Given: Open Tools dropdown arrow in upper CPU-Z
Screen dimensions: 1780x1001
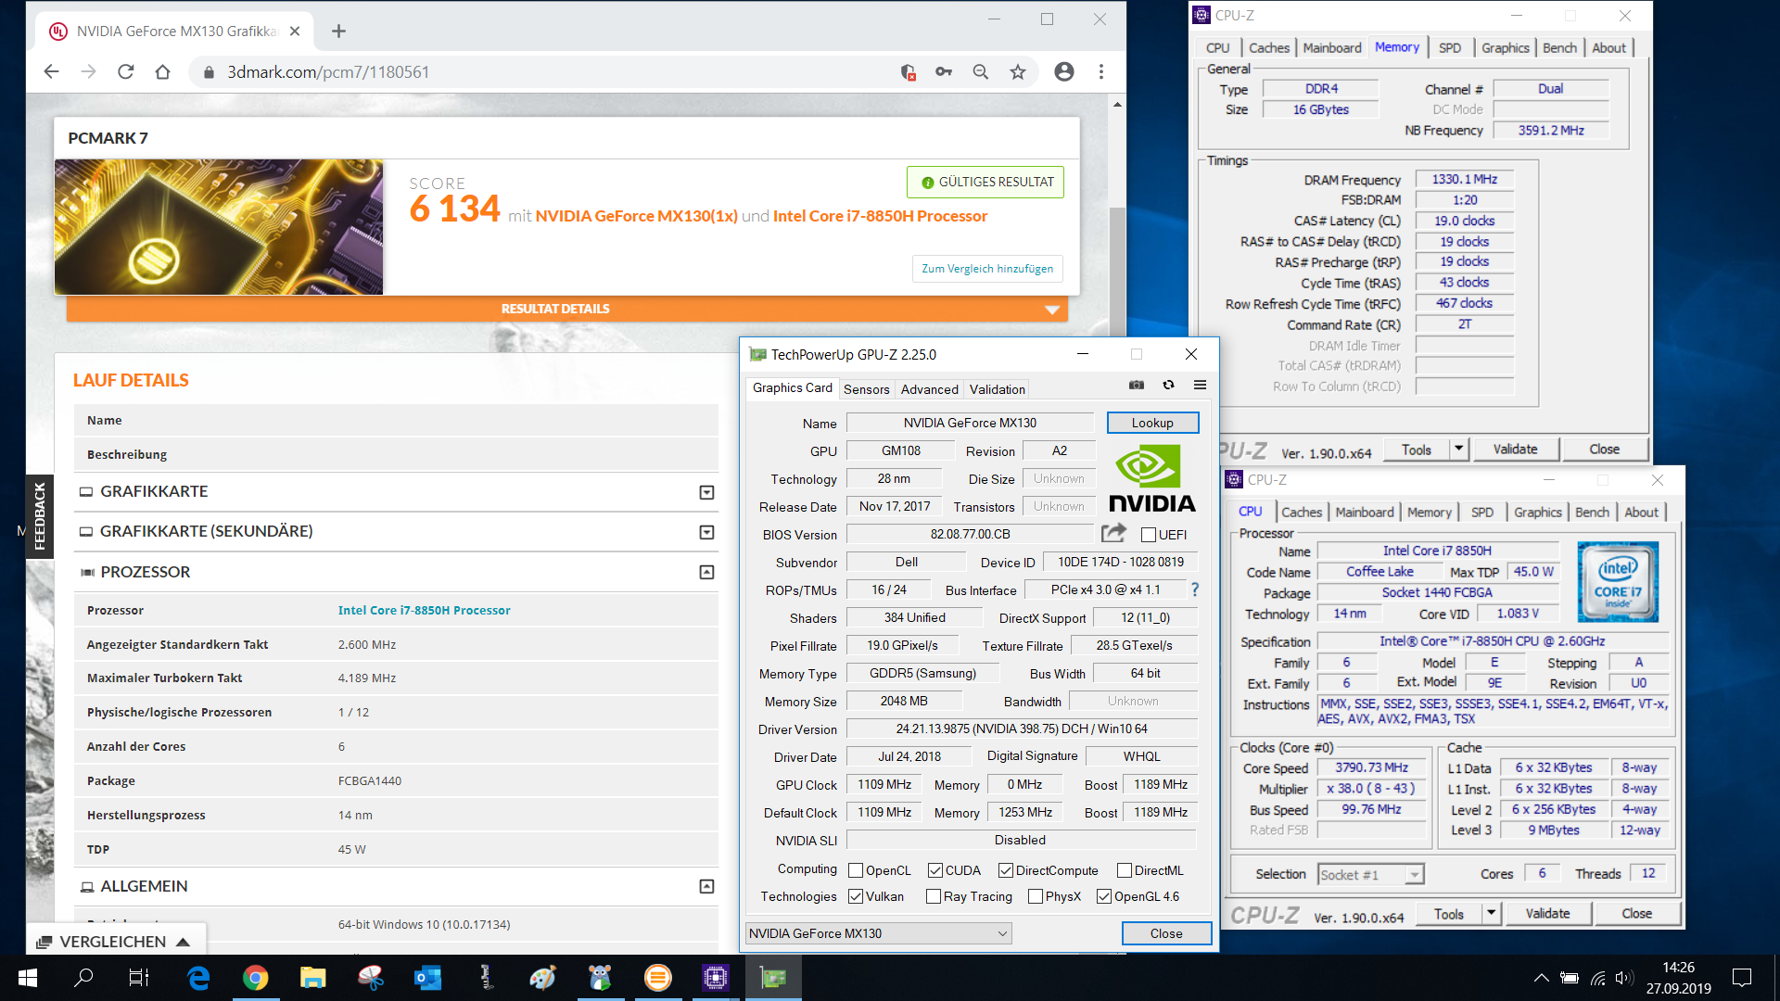Looking at the screenshot, I should (x=1458, y=450).
